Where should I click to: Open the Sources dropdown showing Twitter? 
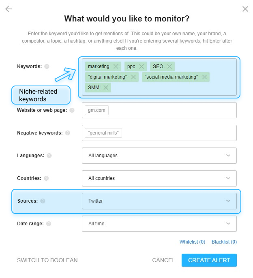tap(159, 201)
